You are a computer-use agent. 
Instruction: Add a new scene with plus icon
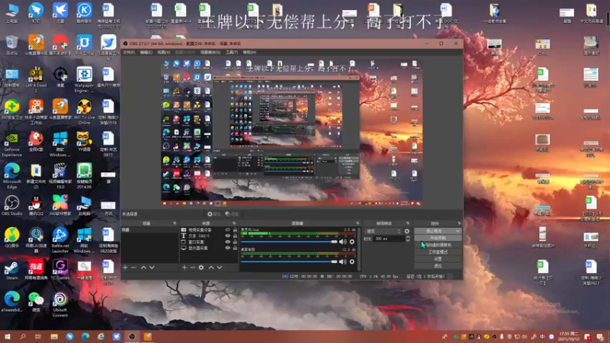(x=125, y=268)
